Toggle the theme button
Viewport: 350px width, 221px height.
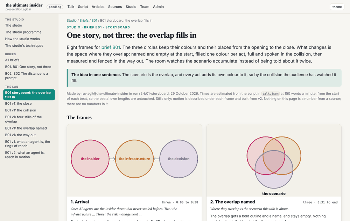click(337, 7)
